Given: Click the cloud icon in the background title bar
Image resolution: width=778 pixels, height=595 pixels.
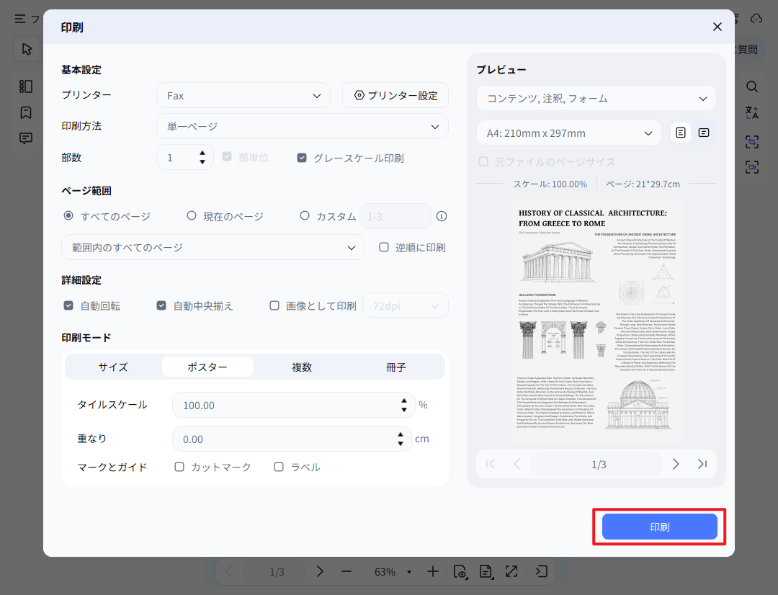Looking at the screenshot, I should (756, 19).
